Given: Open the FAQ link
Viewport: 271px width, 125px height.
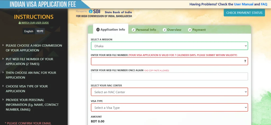Looking at the screenshot, I should point(264,4).
